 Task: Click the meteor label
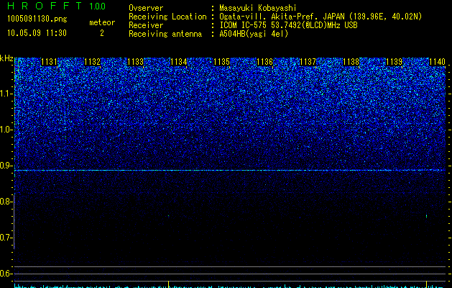pos(102,22)
